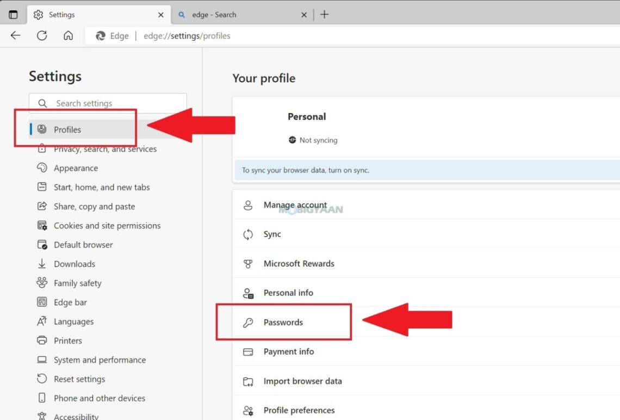Image resolution: width=620 pixels, height=420 pixels.
Task: Open Microsoft Rewards settings
Action: (x=299, y=263)
